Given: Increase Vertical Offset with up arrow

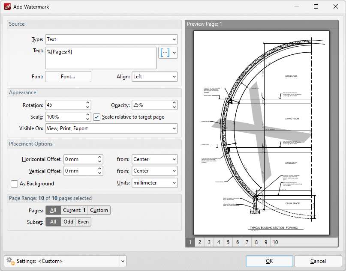Looking at the screenshot, I should (100, 169).
